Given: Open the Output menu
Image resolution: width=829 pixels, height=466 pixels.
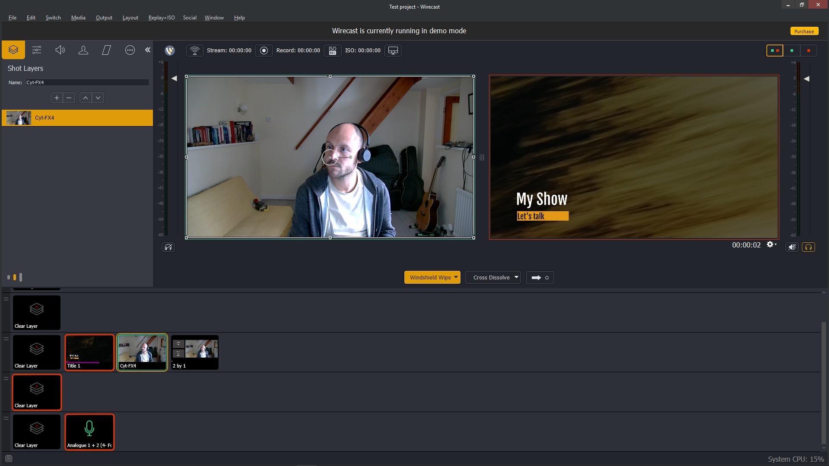Looking at the screenshot, I should (x=104, y=18).
